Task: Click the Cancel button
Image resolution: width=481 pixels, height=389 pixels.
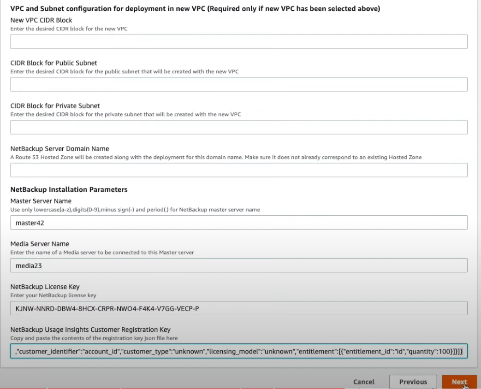Action: (364, 382)
